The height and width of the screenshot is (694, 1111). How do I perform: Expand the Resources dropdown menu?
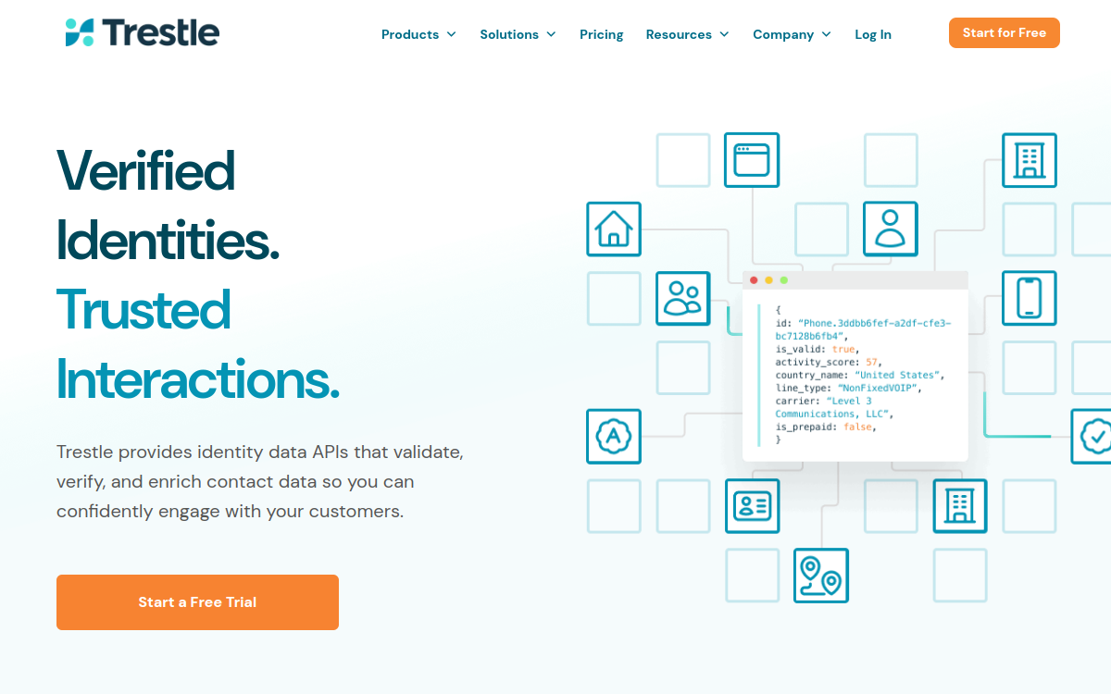coord(687,34)
